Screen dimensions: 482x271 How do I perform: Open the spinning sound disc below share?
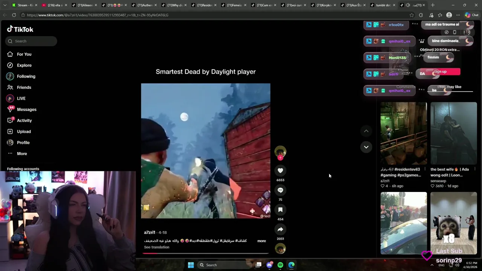pos(280,248)
